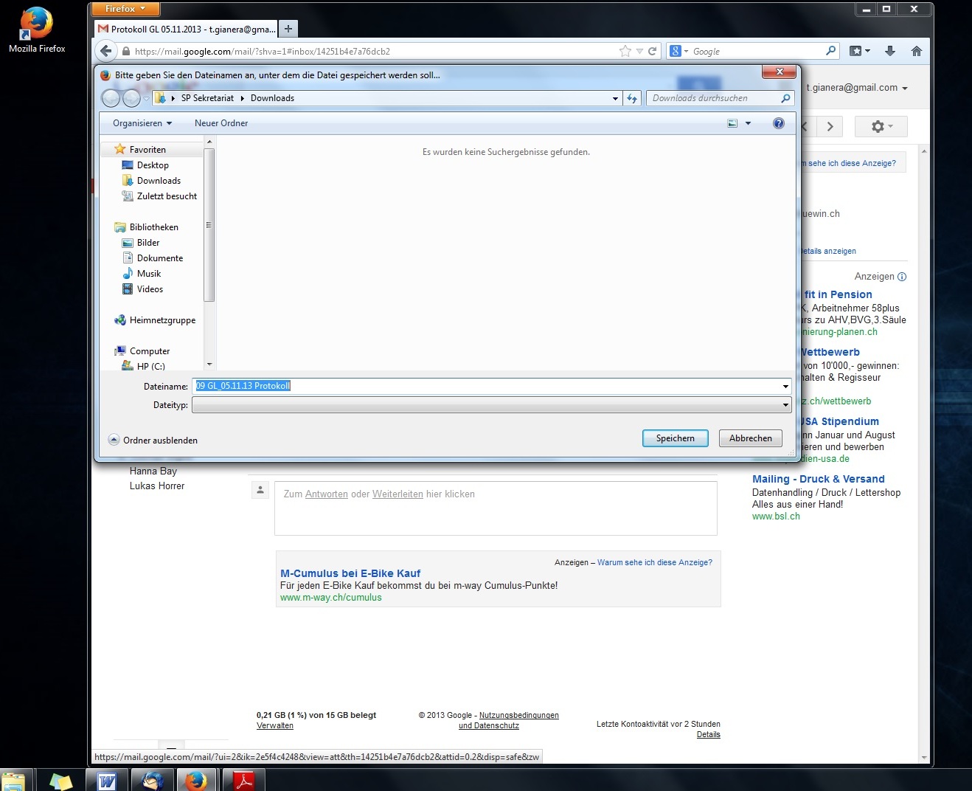Click the magnifier in Firefox's search box

pyautogui.click(x=831, y=51)
